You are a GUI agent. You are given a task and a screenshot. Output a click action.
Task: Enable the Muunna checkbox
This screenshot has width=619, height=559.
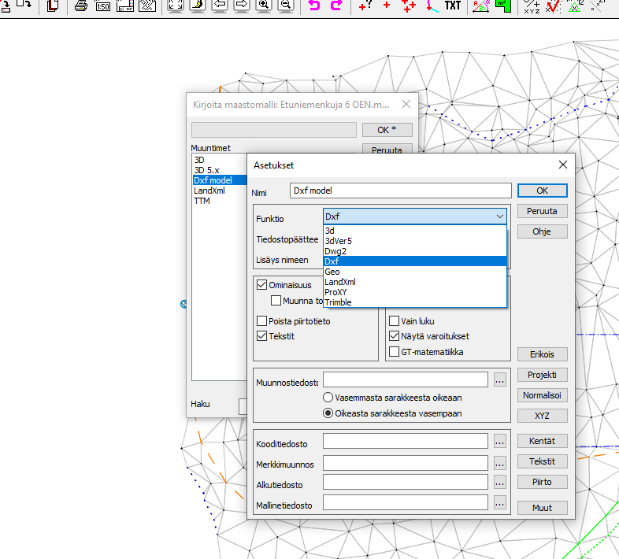(x=276, y=301)
